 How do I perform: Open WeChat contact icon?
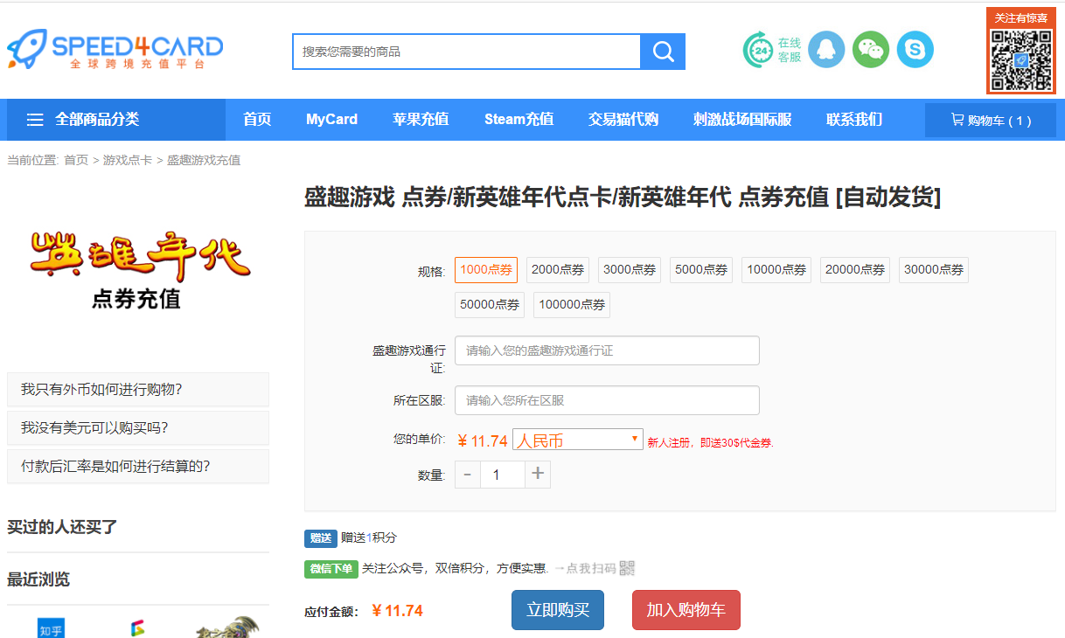(x=871, y=50)
